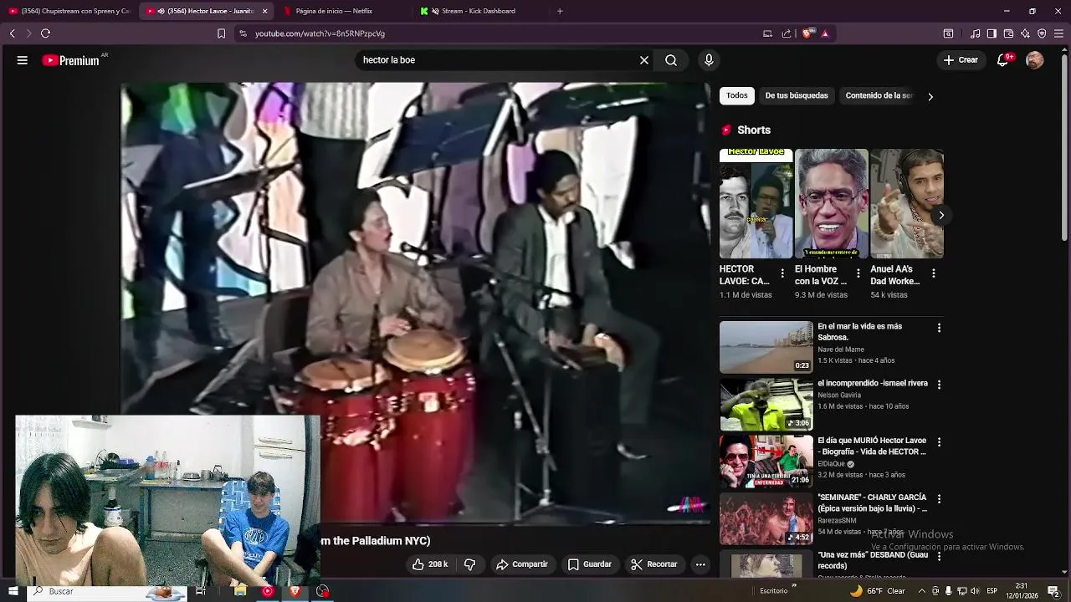The image size is (1071, 602).
Task: Open the El día que MURIÓ thumbnail
Action: (x=766, y=461)
